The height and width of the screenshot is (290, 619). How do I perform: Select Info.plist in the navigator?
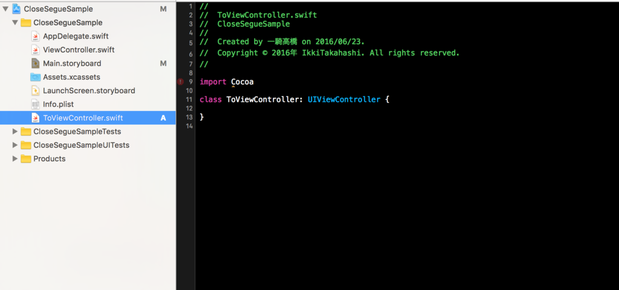coord(59,104)
